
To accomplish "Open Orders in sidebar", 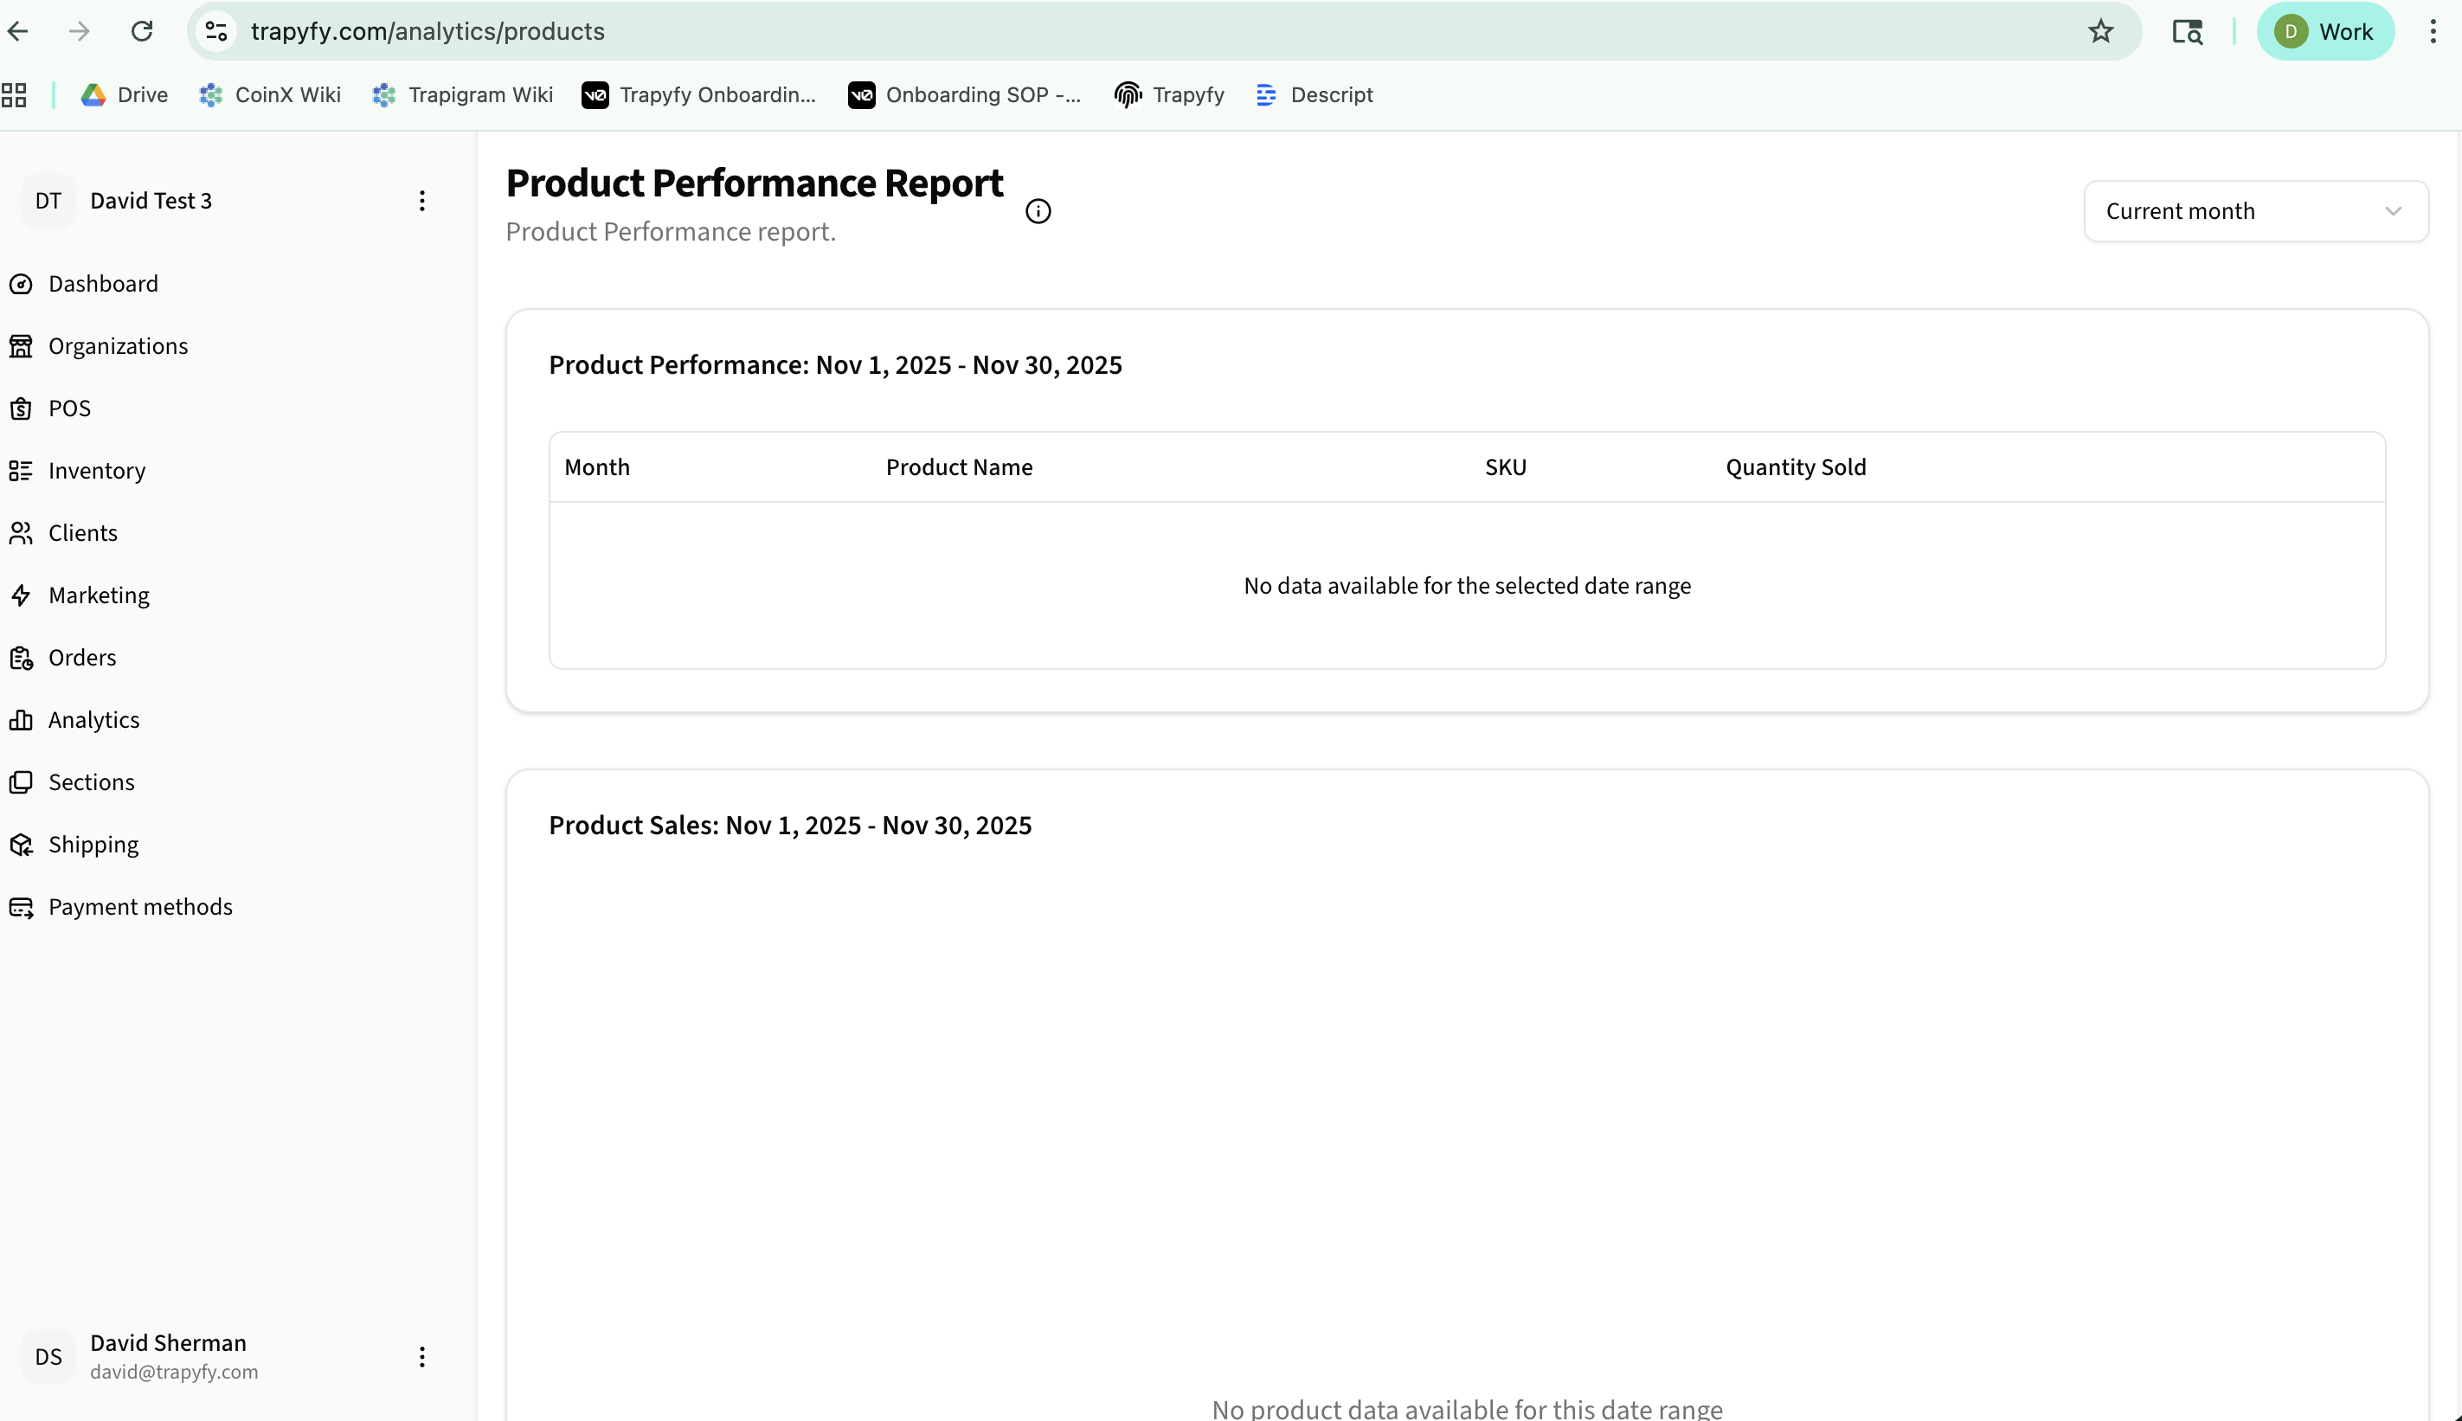I will coord(82,658).
